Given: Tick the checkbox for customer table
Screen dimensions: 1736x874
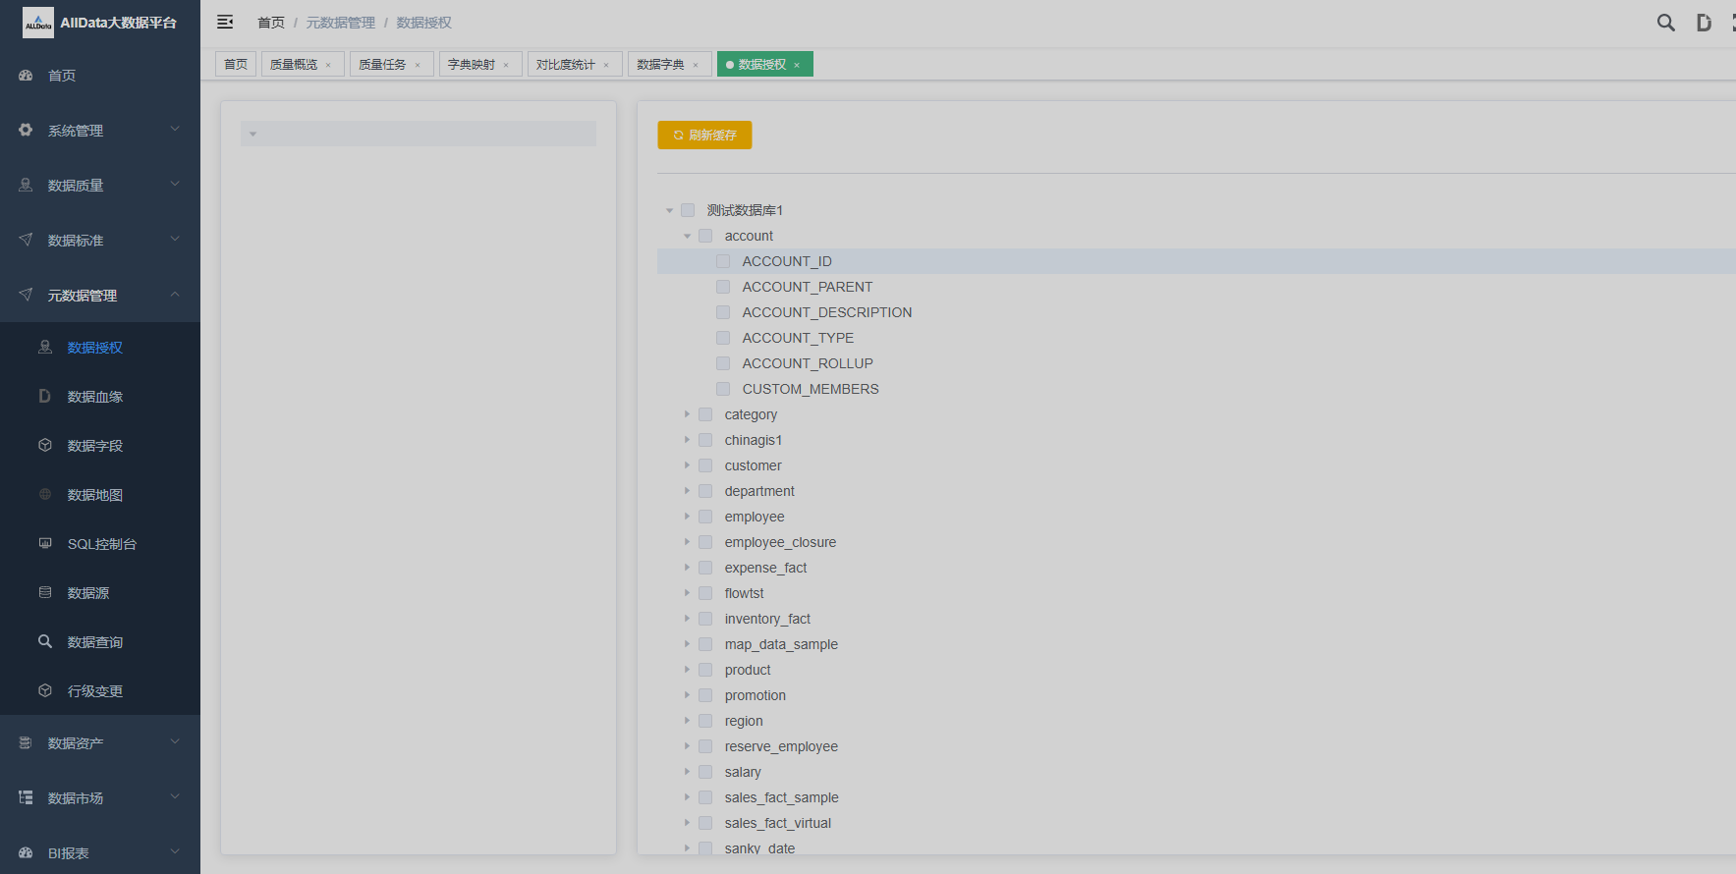Looking at the screenshot, I should [705, 465].
